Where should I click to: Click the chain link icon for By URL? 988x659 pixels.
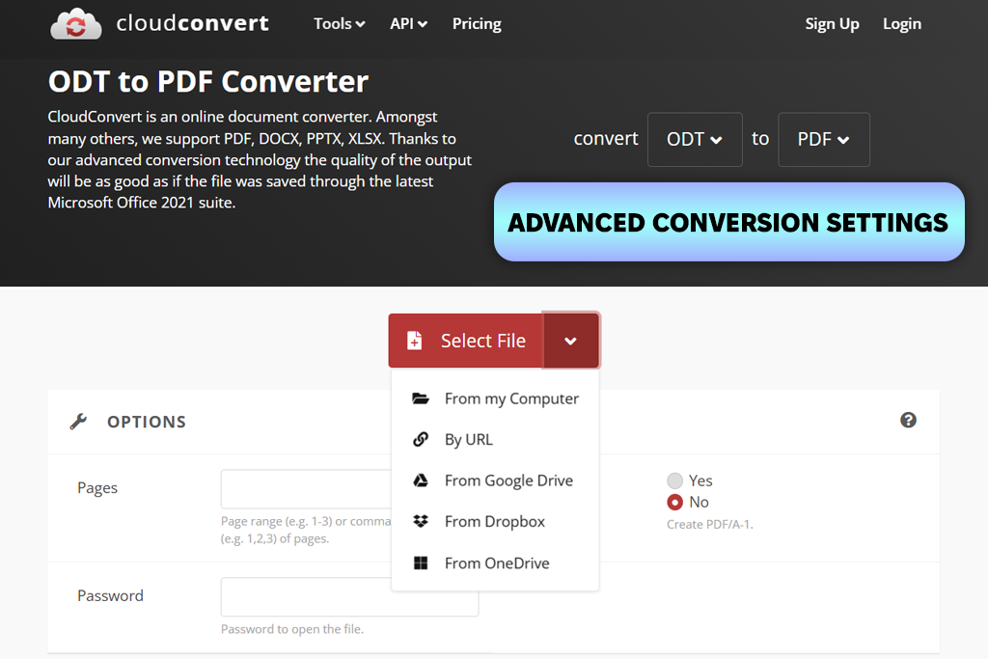click(x=421, y=439)
